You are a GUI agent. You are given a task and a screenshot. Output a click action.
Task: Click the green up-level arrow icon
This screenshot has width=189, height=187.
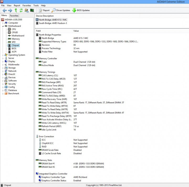pyautogui.click(x=16, y=10)
